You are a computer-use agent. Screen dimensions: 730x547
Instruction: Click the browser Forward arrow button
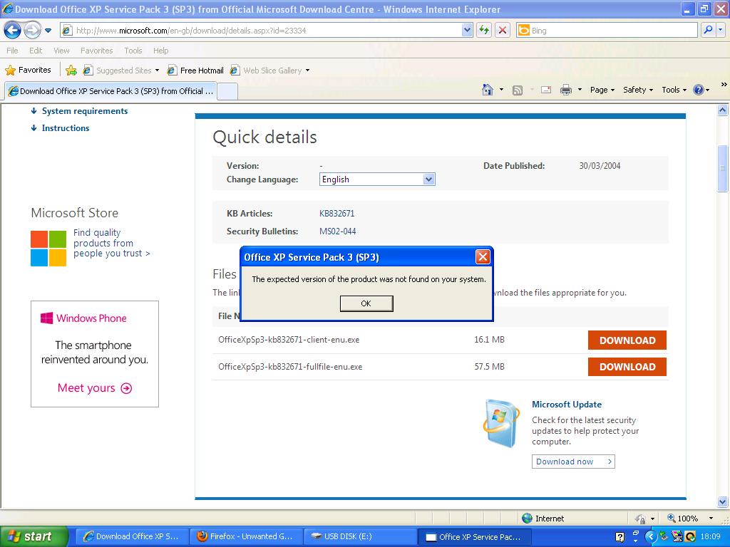(x=32, y=31)
